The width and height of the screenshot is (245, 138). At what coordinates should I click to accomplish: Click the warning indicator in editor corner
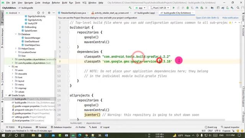(231, 23)
